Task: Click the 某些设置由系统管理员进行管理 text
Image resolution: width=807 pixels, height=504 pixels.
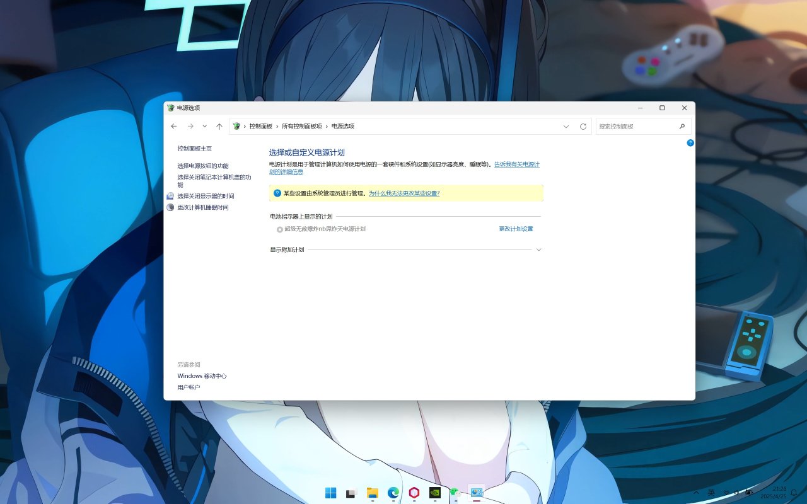Action: click(325, 193)
